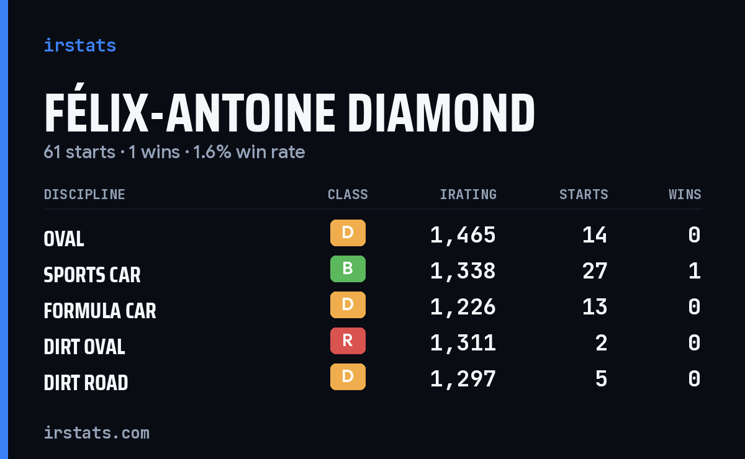Sort by the IRATING column header
This screenshot has height=459, width=745.
[468, 195]
